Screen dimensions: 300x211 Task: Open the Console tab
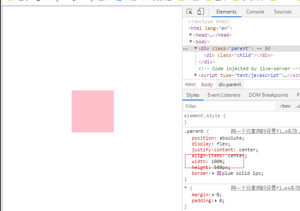click(255, 12)
